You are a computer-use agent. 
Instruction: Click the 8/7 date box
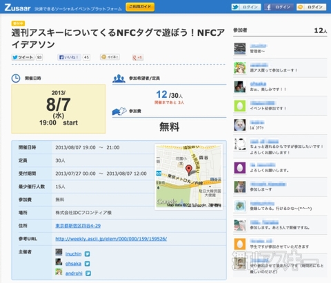click(x=59, y=109)
